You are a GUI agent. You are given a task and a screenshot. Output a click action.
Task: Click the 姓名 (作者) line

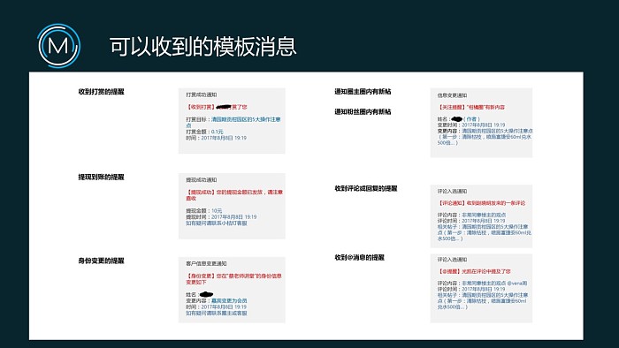[x=459, y=119]
